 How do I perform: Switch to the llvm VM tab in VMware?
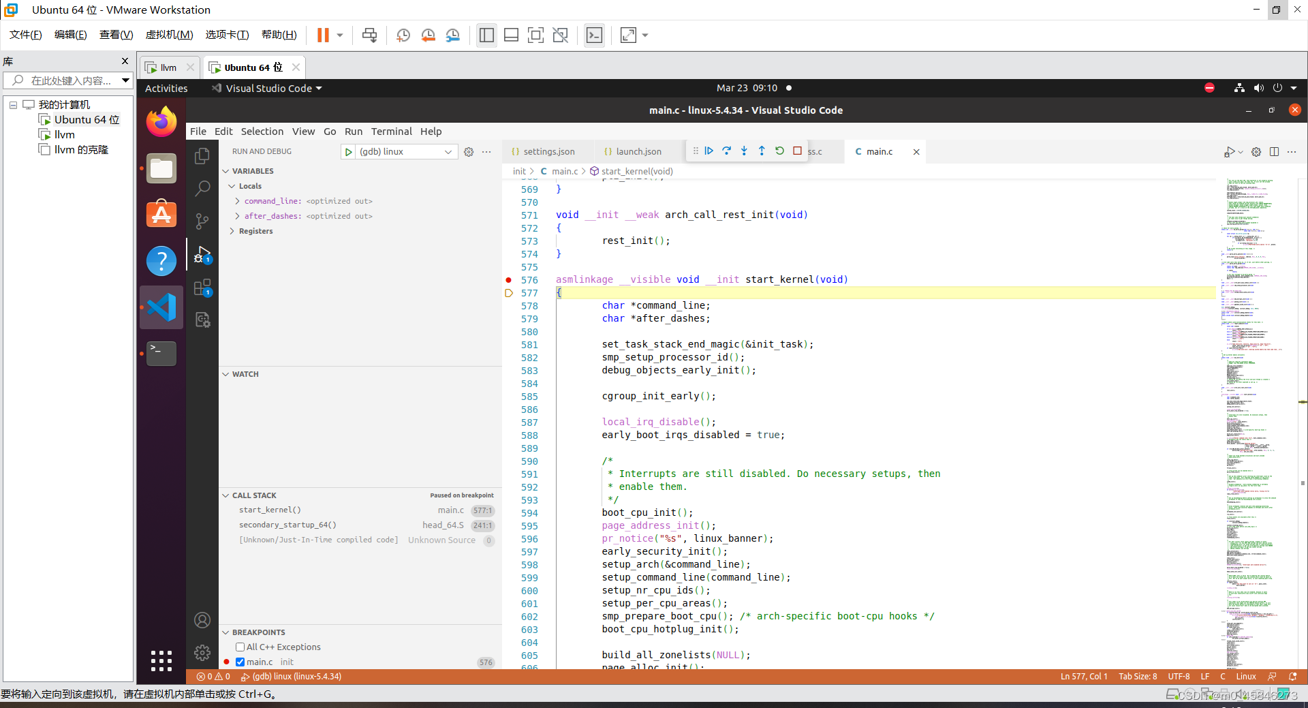click(168, 67)
